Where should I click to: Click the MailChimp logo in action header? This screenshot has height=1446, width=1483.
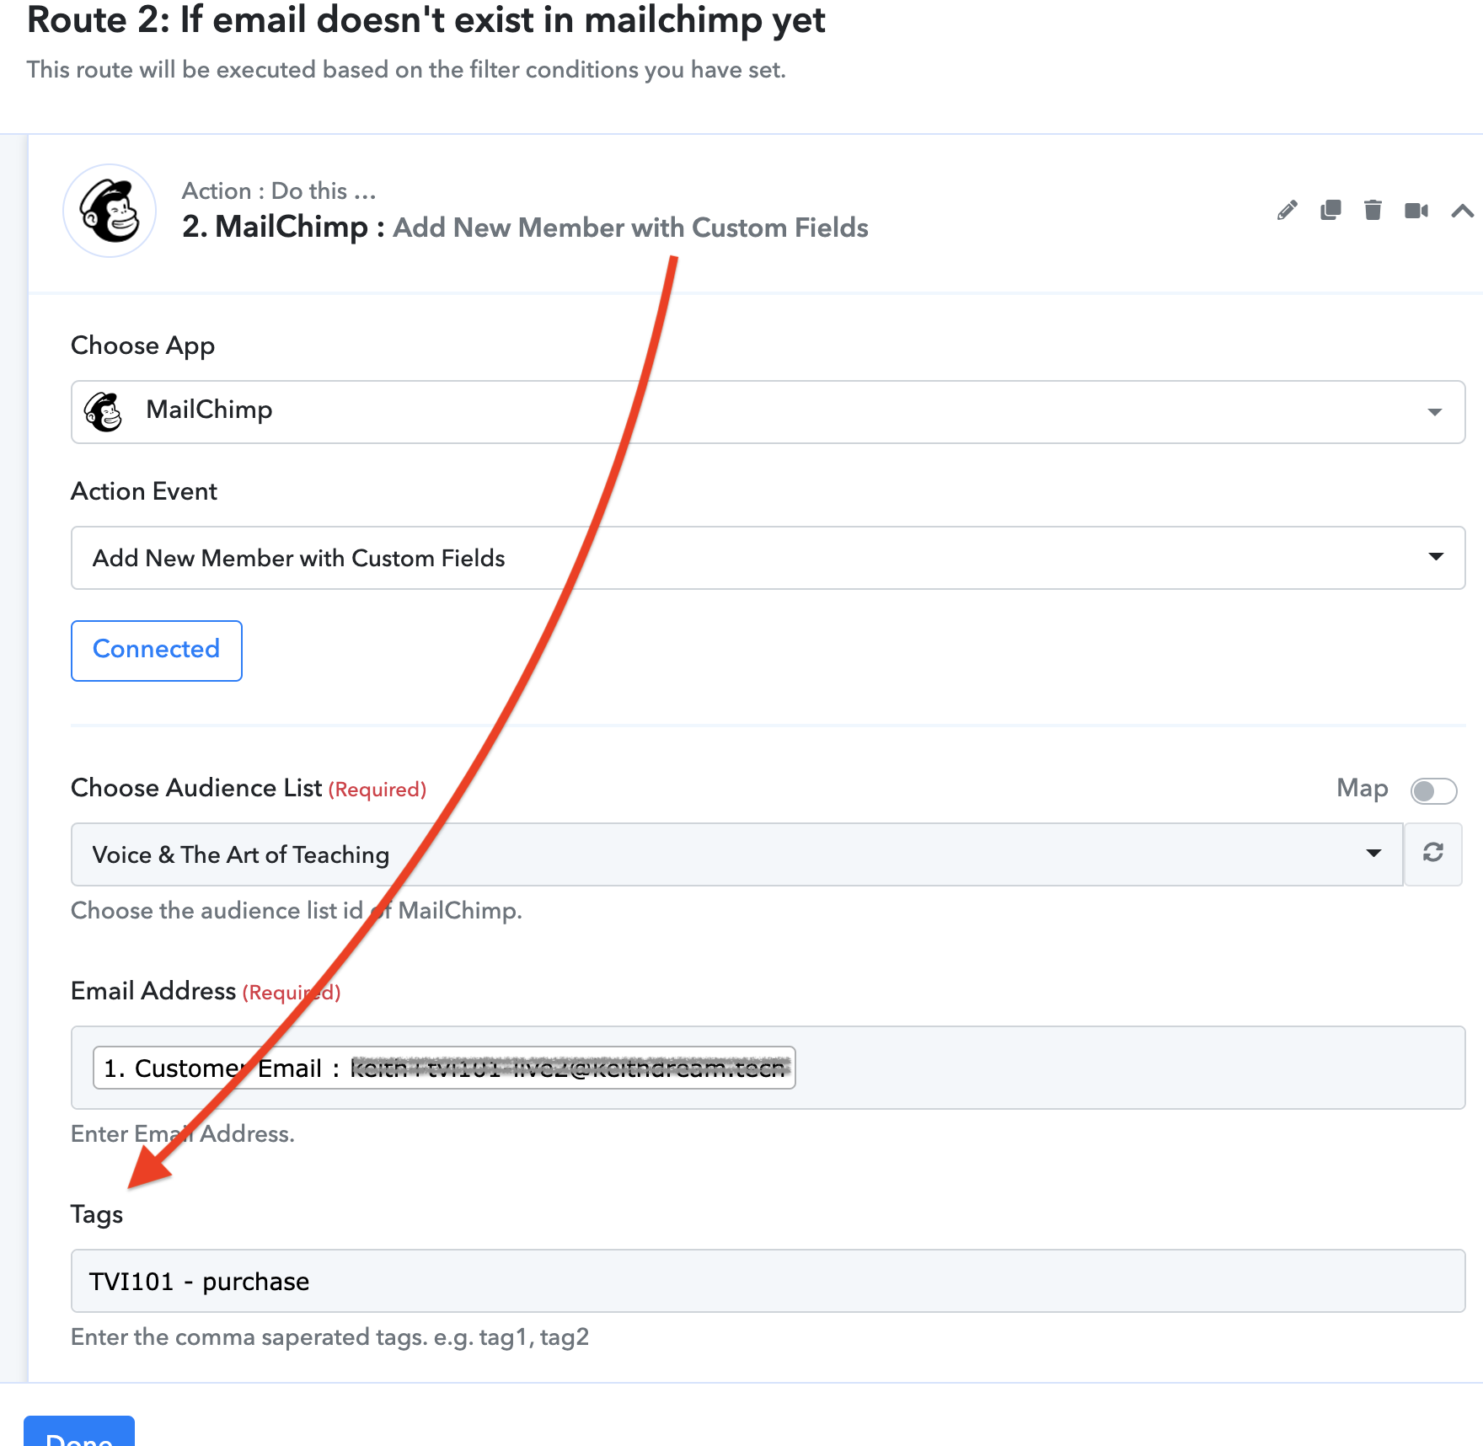click(x=110, y=211)
